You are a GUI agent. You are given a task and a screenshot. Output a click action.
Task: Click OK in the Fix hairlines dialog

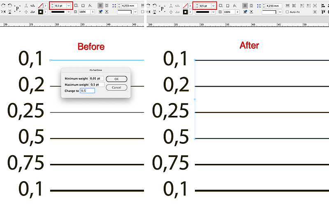tap(116, 79)
